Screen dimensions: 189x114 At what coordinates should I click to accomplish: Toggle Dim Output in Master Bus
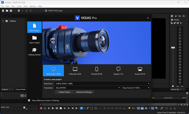(180, 16)
